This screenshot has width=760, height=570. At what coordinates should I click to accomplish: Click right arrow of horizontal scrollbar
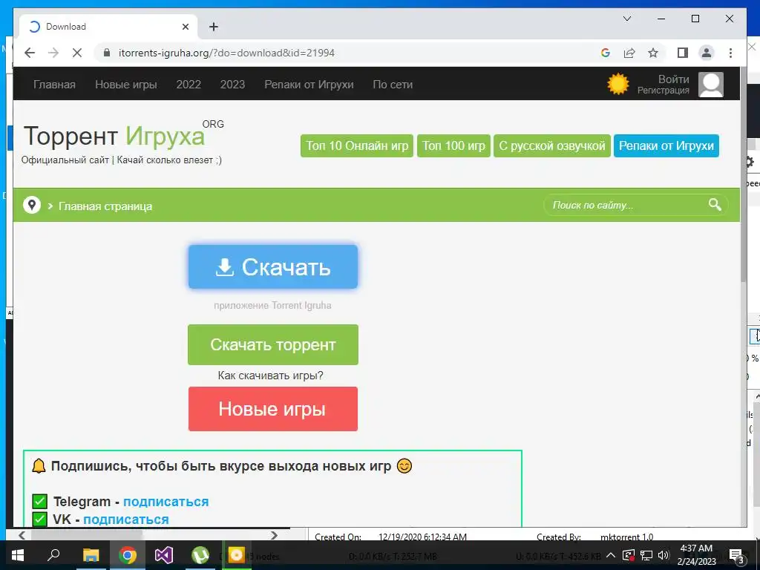pos(275,535)
